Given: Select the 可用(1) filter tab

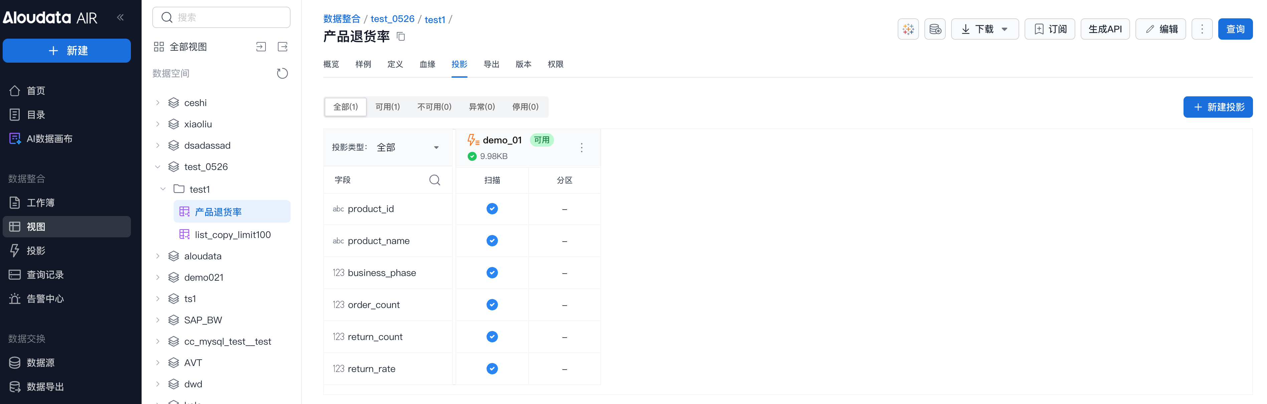Looking at the screenshot, I should point(387,107).
